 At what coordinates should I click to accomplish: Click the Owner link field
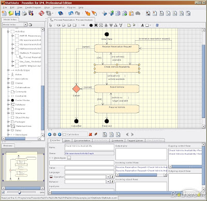click(90, 153)
